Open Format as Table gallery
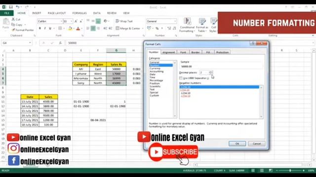The image size is (316, 177). pyautogui.click(x=202, y=25)
